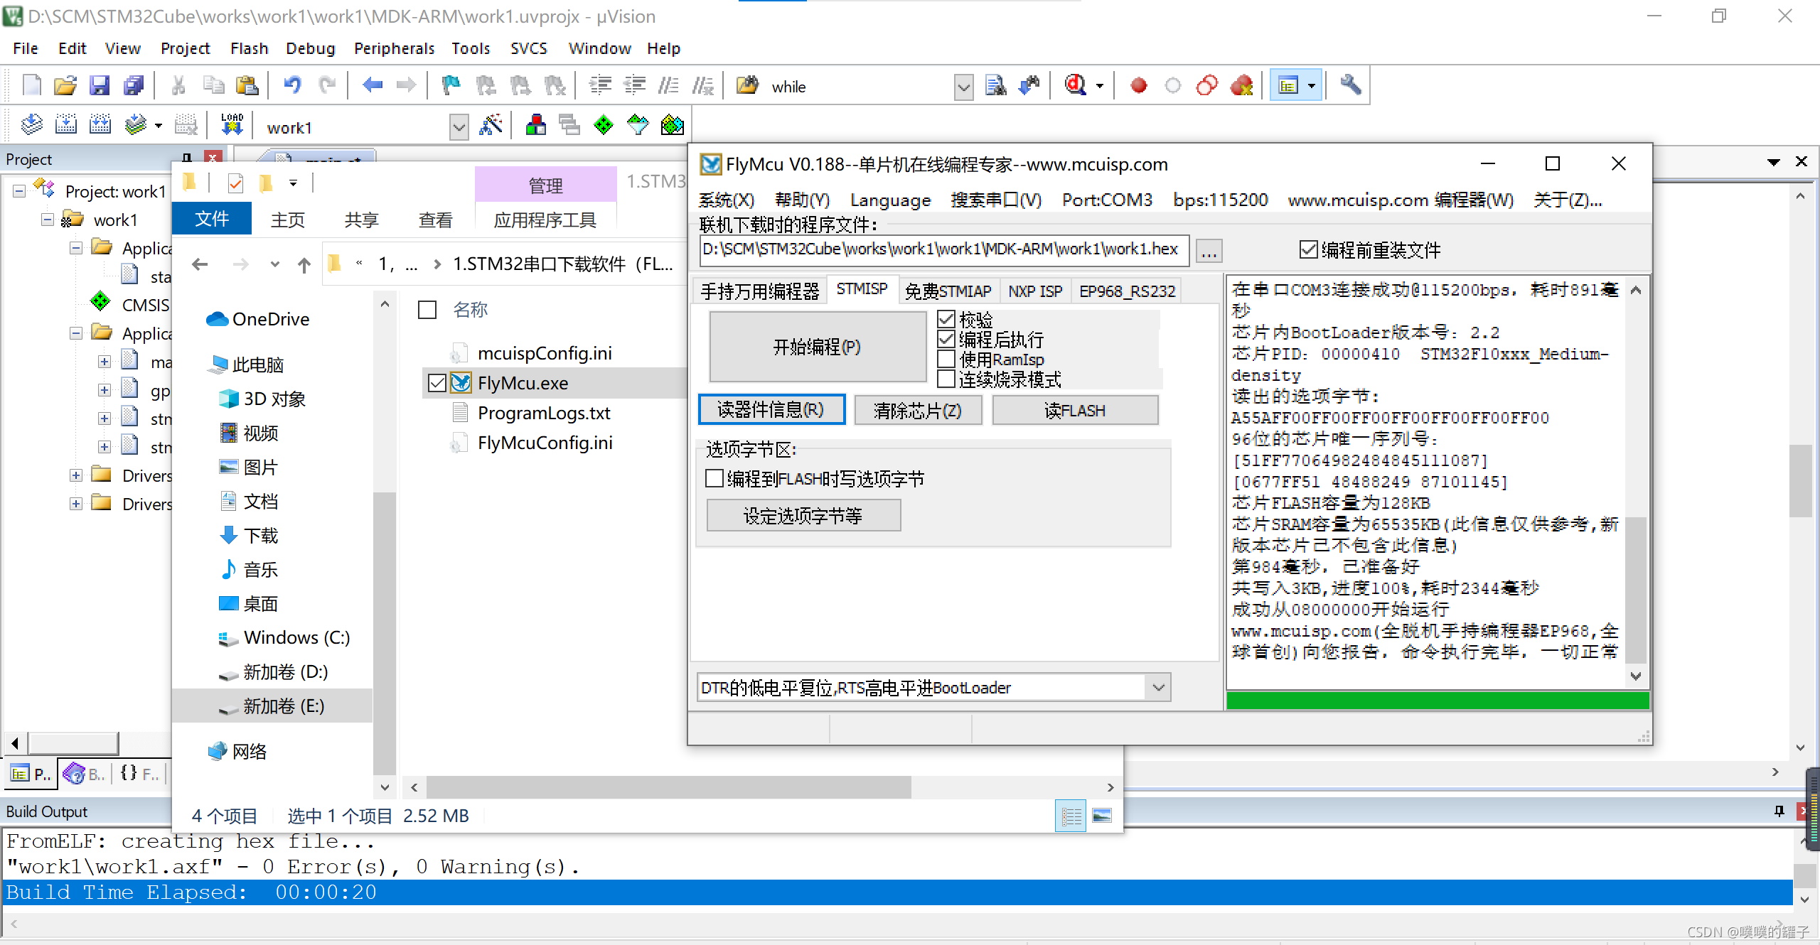Click the Start Debug Session magnifier icon

(1075, 86)
